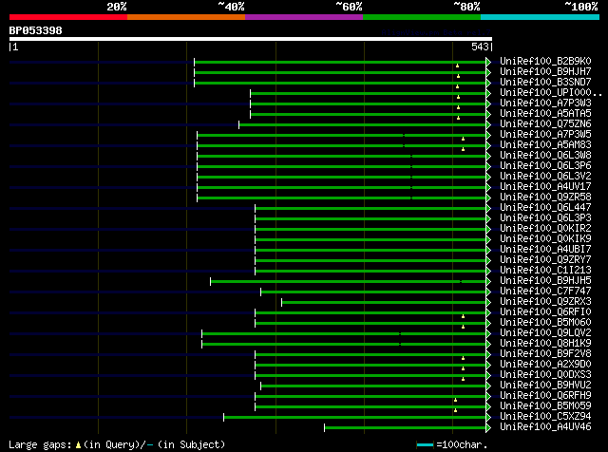Click the cyan =100char scale bar
This screenshot has height=452, width=608.
(425, 445)
